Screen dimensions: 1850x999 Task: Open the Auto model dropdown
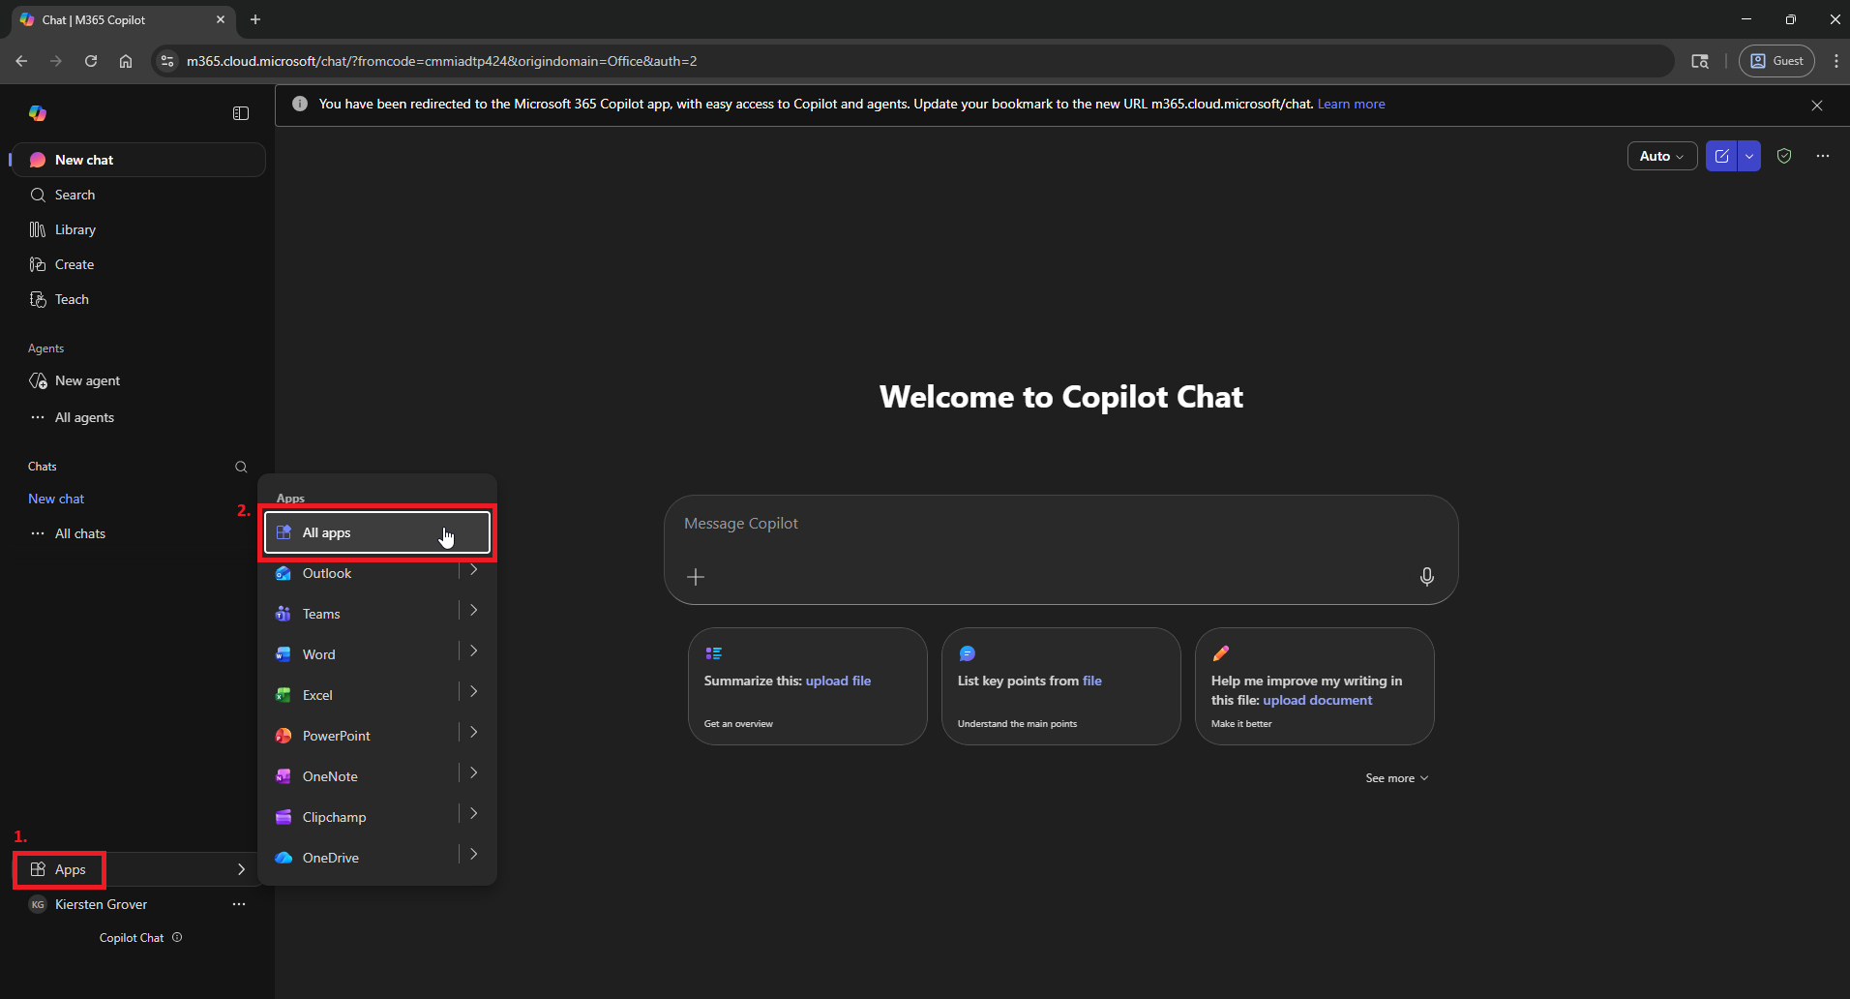tap(1661, 156)
